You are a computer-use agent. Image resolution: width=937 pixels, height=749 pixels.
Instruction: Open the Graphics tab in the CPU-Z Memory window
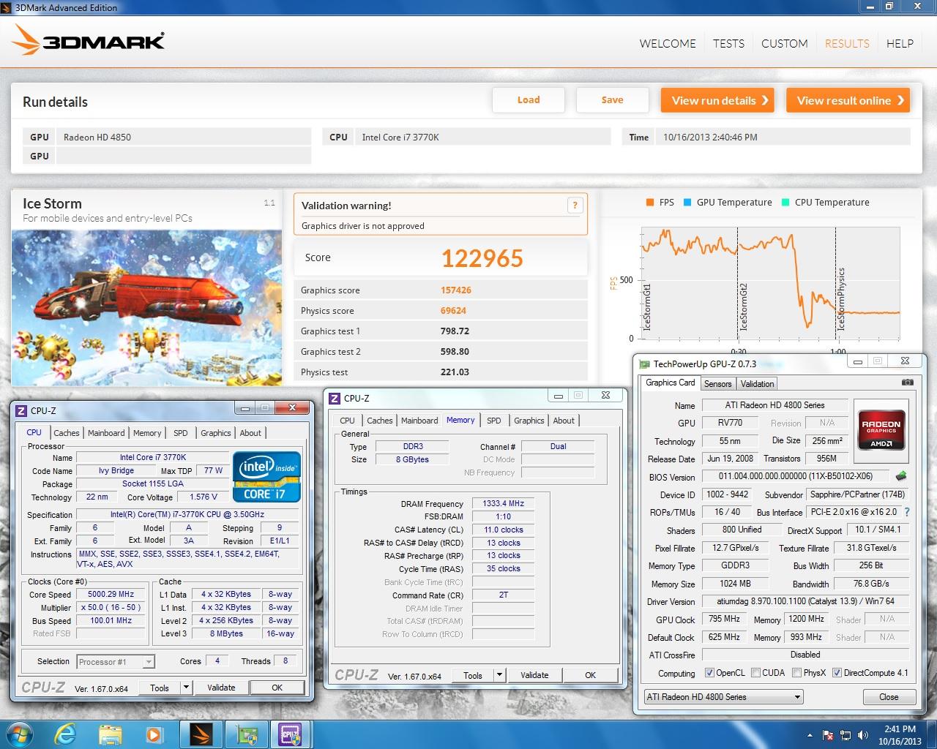pyautogui.click(x=529, y=421)
